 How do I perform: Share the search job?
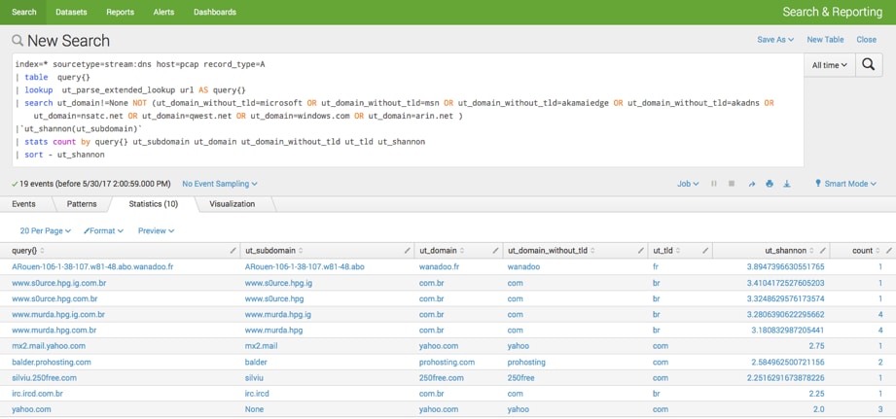coord(751,184)
